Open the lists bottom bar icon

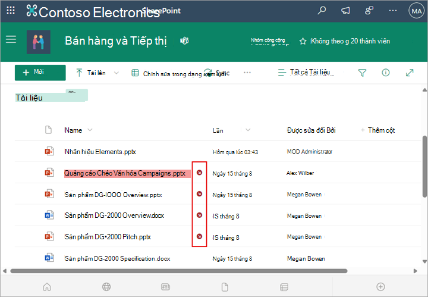tap(284, 287)
